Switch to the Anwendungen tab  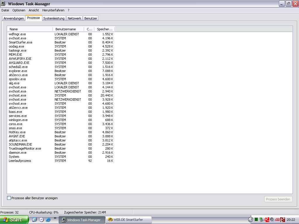coord(14,18)
